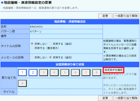
Task: Click the bottom 変更 button
Action: (x=105, y=98)
